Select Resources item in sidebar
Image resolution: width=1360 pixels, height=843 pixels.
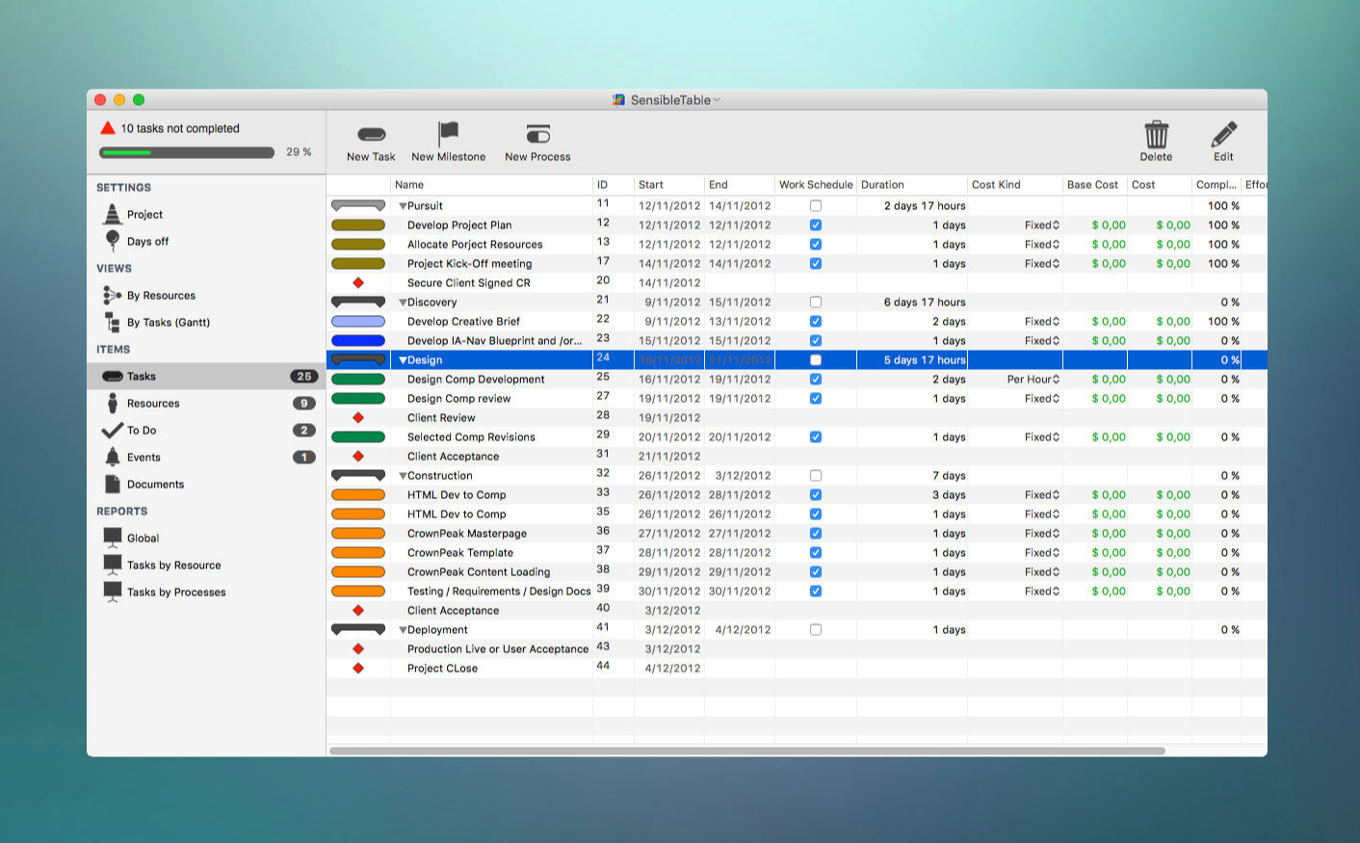tap(206, 404)
